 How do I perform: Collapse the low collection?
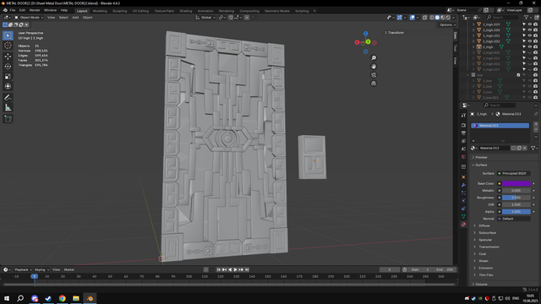click(x=467, y=75)
